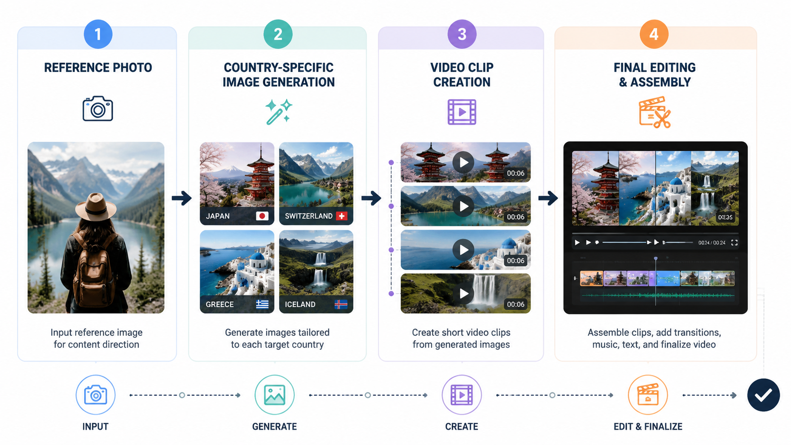The height and width of the screenshot is (445, 791).
Task: Click the EDIT & FINALIZE label
Action: [x=648, y=427]
